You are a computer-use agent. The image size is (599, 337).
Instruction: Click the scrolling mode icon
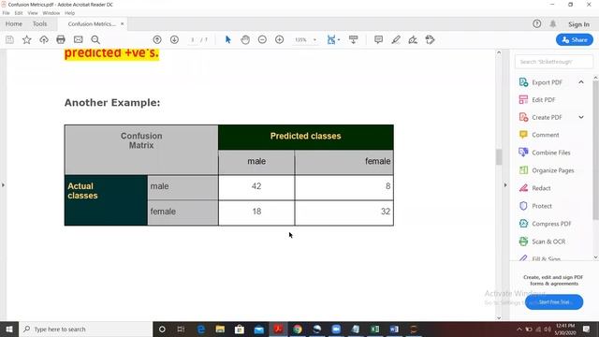click(x=354, y=39)
